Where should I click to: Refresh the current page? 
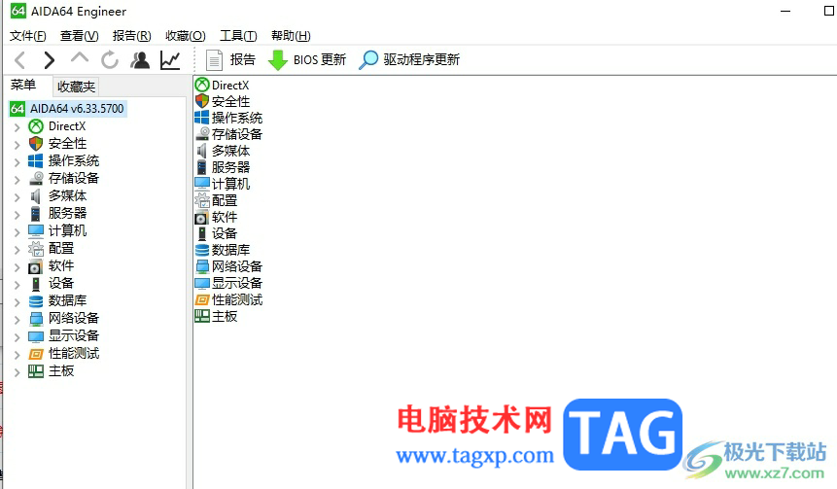pos(110,60)
